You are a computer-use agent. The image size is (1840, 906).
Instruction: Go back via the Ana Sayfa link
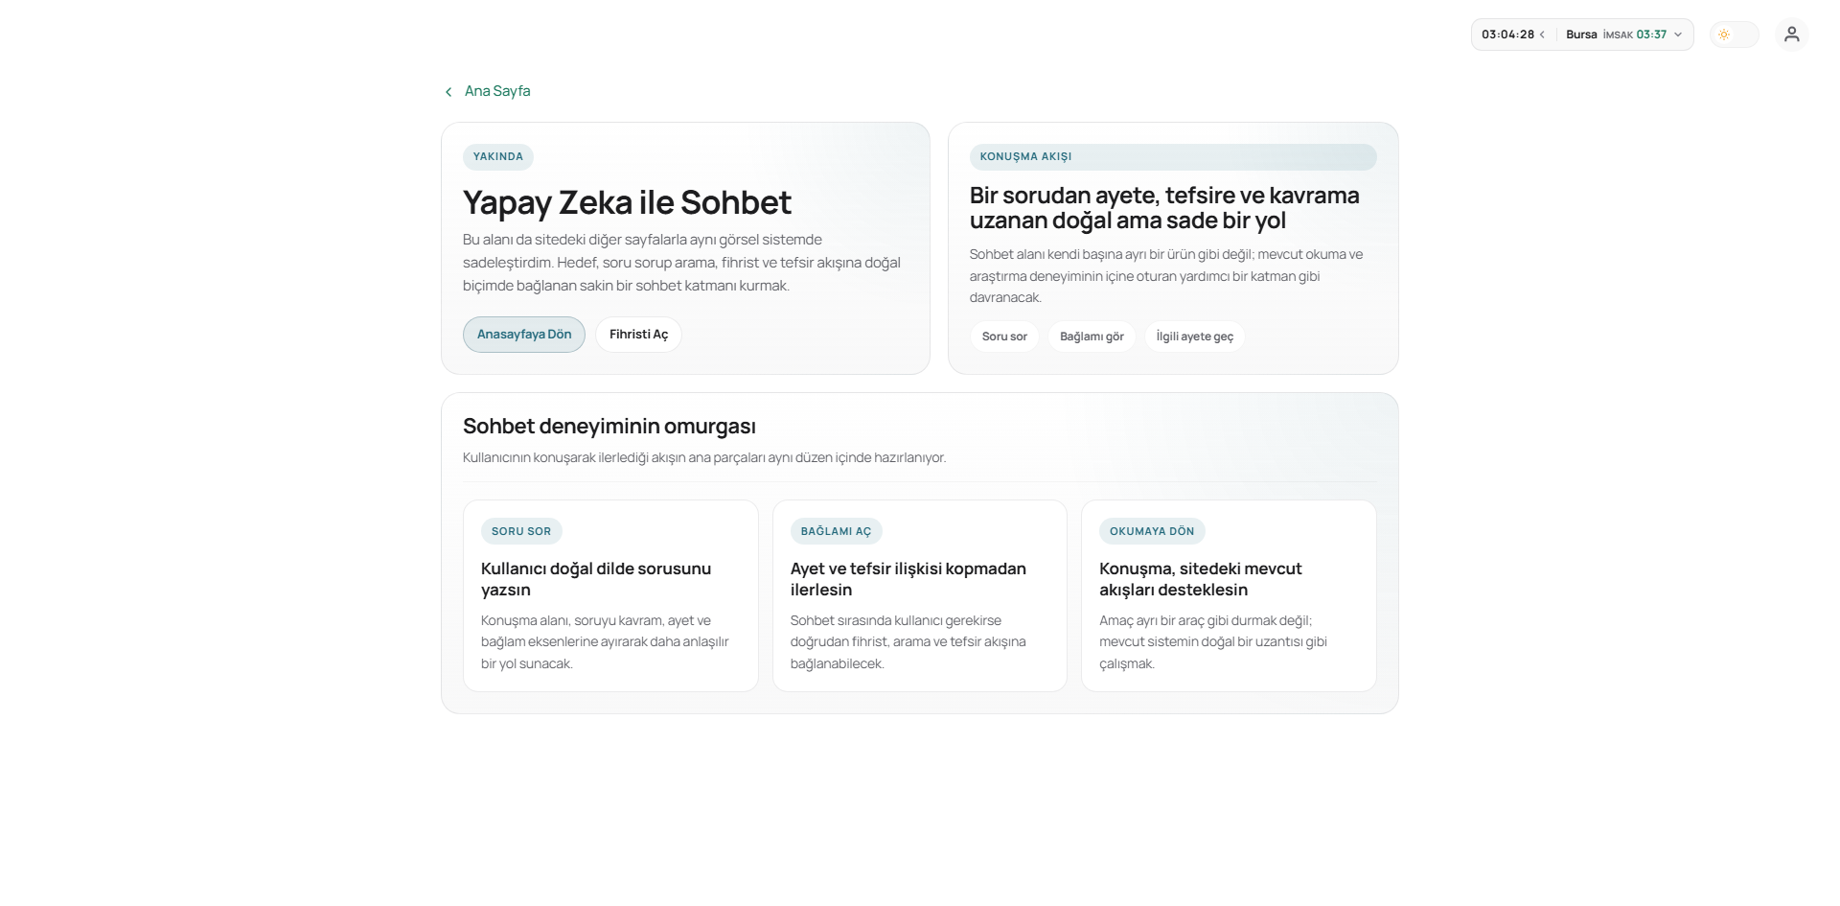click(x=497, y=91)
